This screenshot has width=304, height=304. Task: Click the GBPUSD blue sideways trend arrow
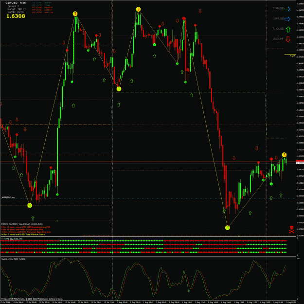pos(287,19)
